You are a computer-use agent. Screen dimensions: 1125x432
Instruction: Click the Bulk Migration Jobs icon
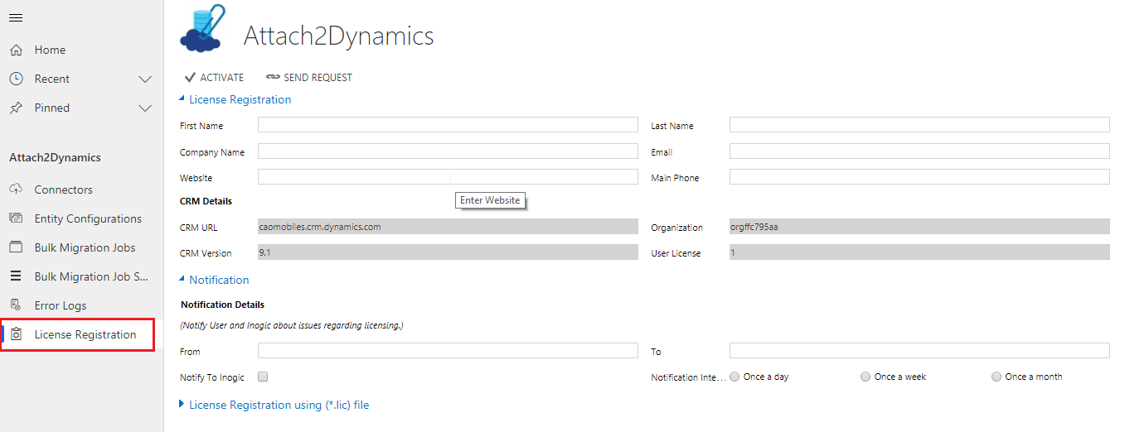[x=16, y=247]
